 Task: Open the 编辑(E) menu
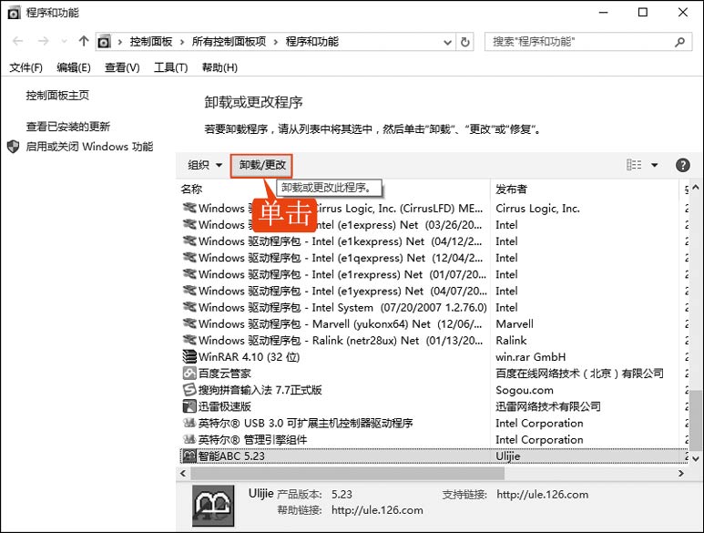coord(74,67)
